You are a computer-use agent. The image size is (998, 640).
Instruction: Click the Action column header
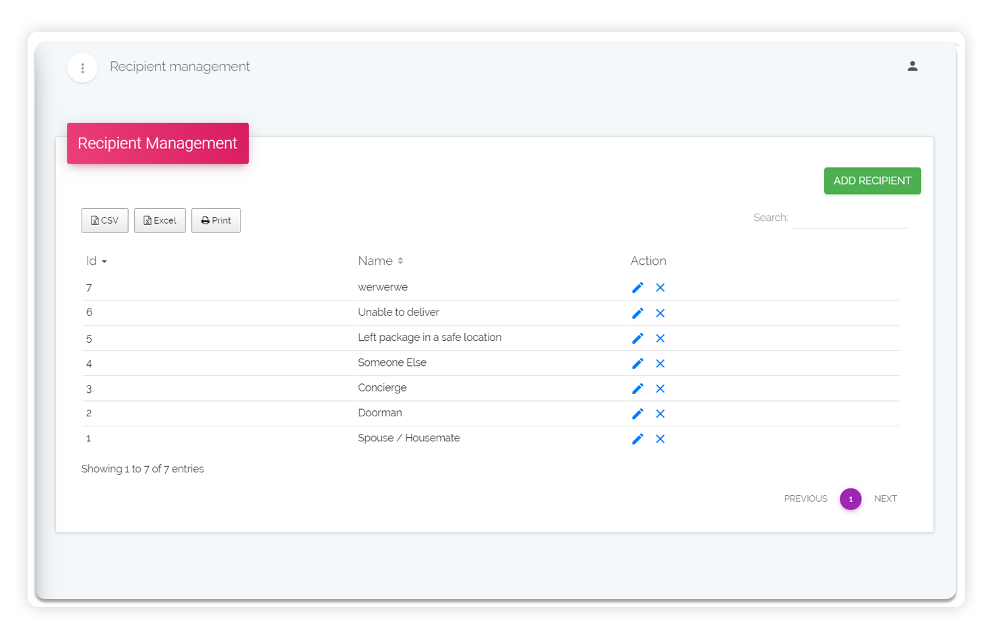click(648, 261)
